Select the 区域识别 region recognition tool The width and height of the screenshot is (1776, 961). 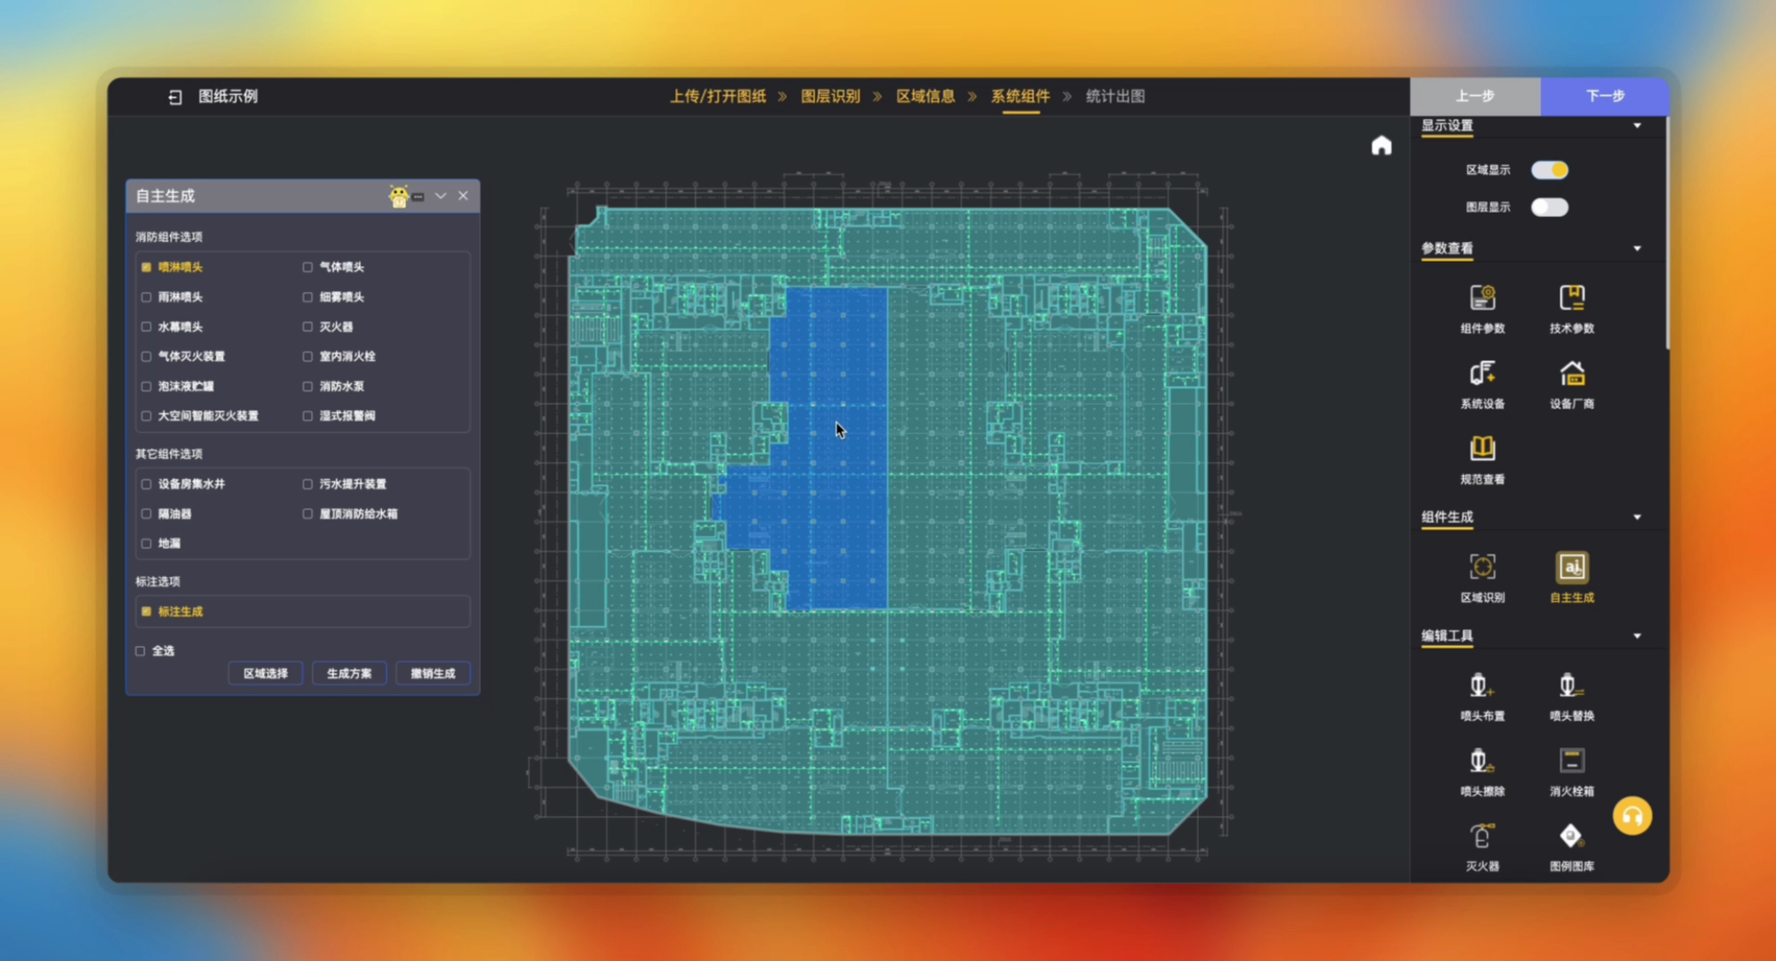[x=1482, y=568]
